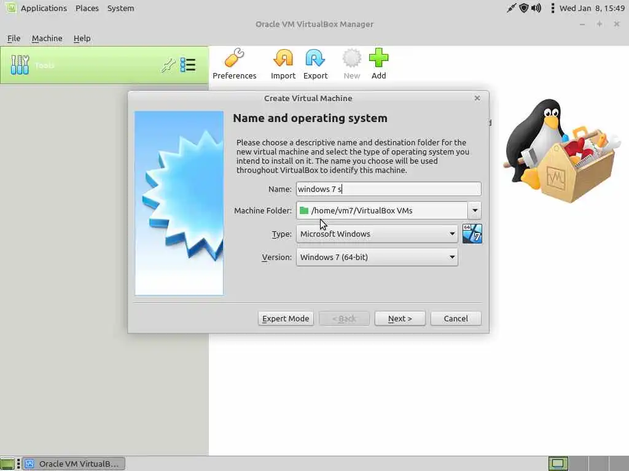Open the Tools list menu icon
This screenshot has width=629, height=471.
click(x=188, y=65)
